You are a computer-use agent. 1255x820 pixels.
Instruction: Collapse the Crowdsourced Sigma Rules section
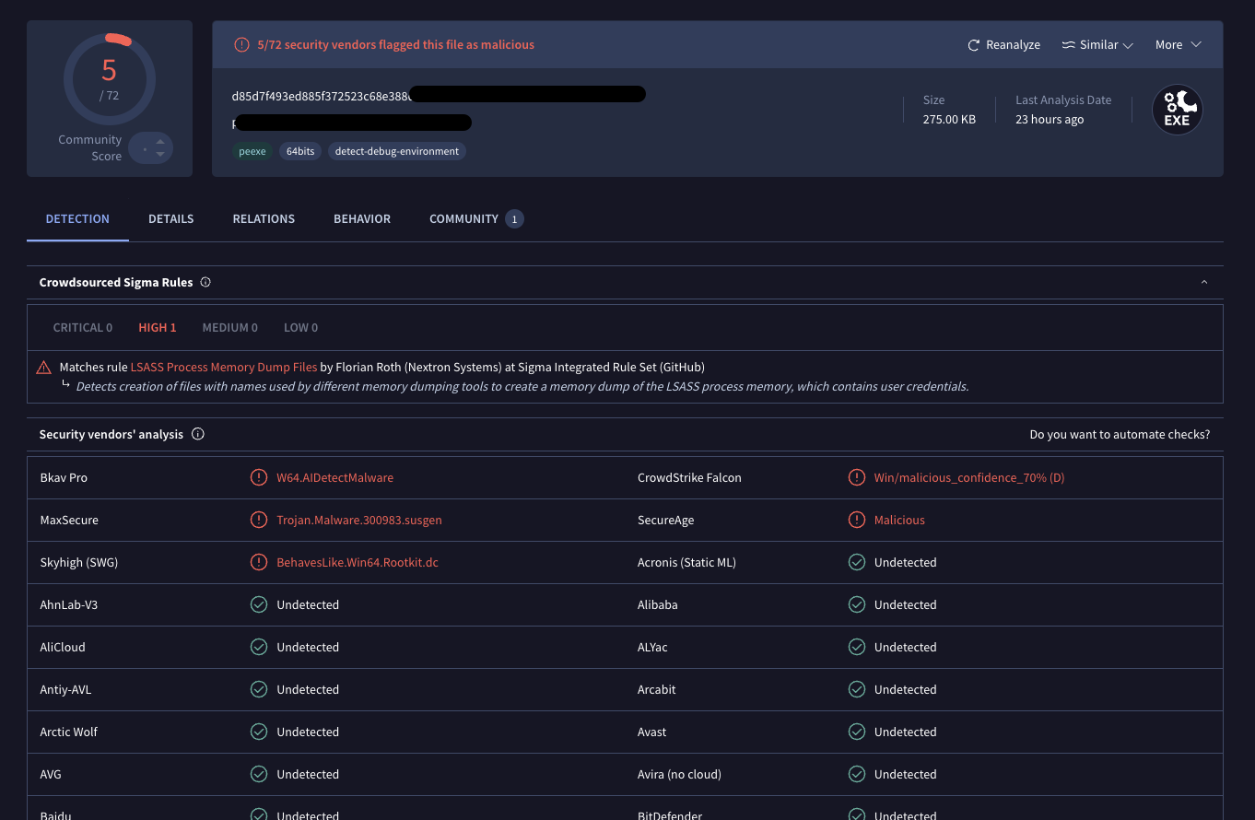tap(1203, 282)
